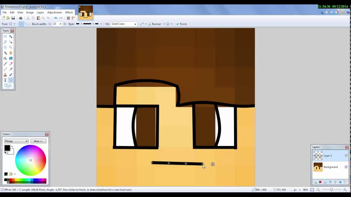
Task: Decrease brush width with minus button
Action: (50, 24)
